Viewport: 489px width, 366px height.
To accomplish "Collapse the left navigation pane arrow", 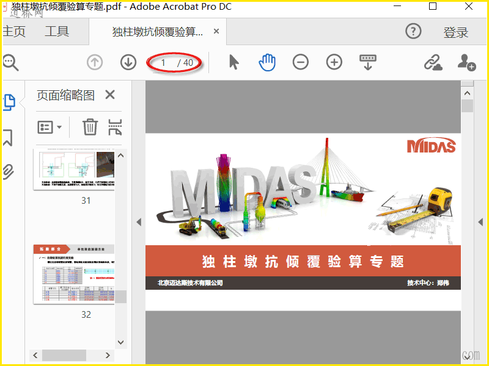I will click(139, 222).
